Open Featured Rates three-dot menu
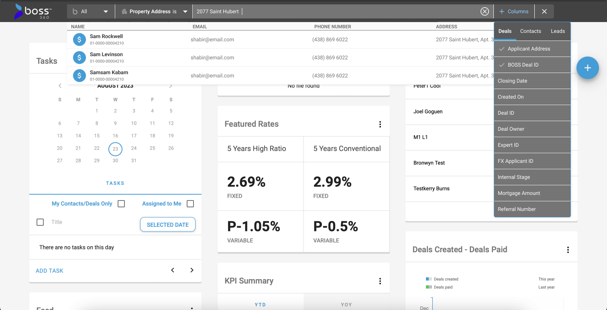The width and height of the screenshot is (607, 310). click(380, 124)
